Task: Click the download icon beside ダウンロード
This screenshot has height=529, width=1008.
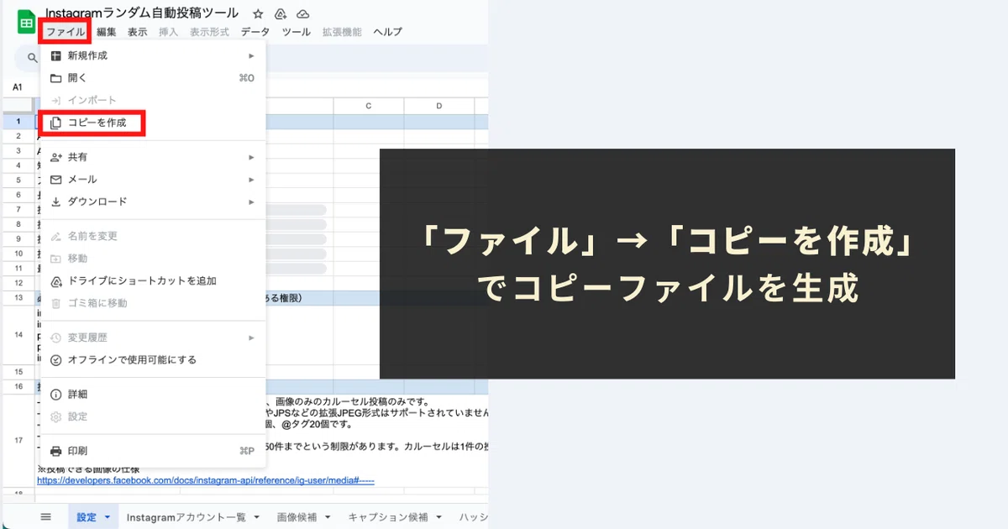Action: [x=56, y=202]
